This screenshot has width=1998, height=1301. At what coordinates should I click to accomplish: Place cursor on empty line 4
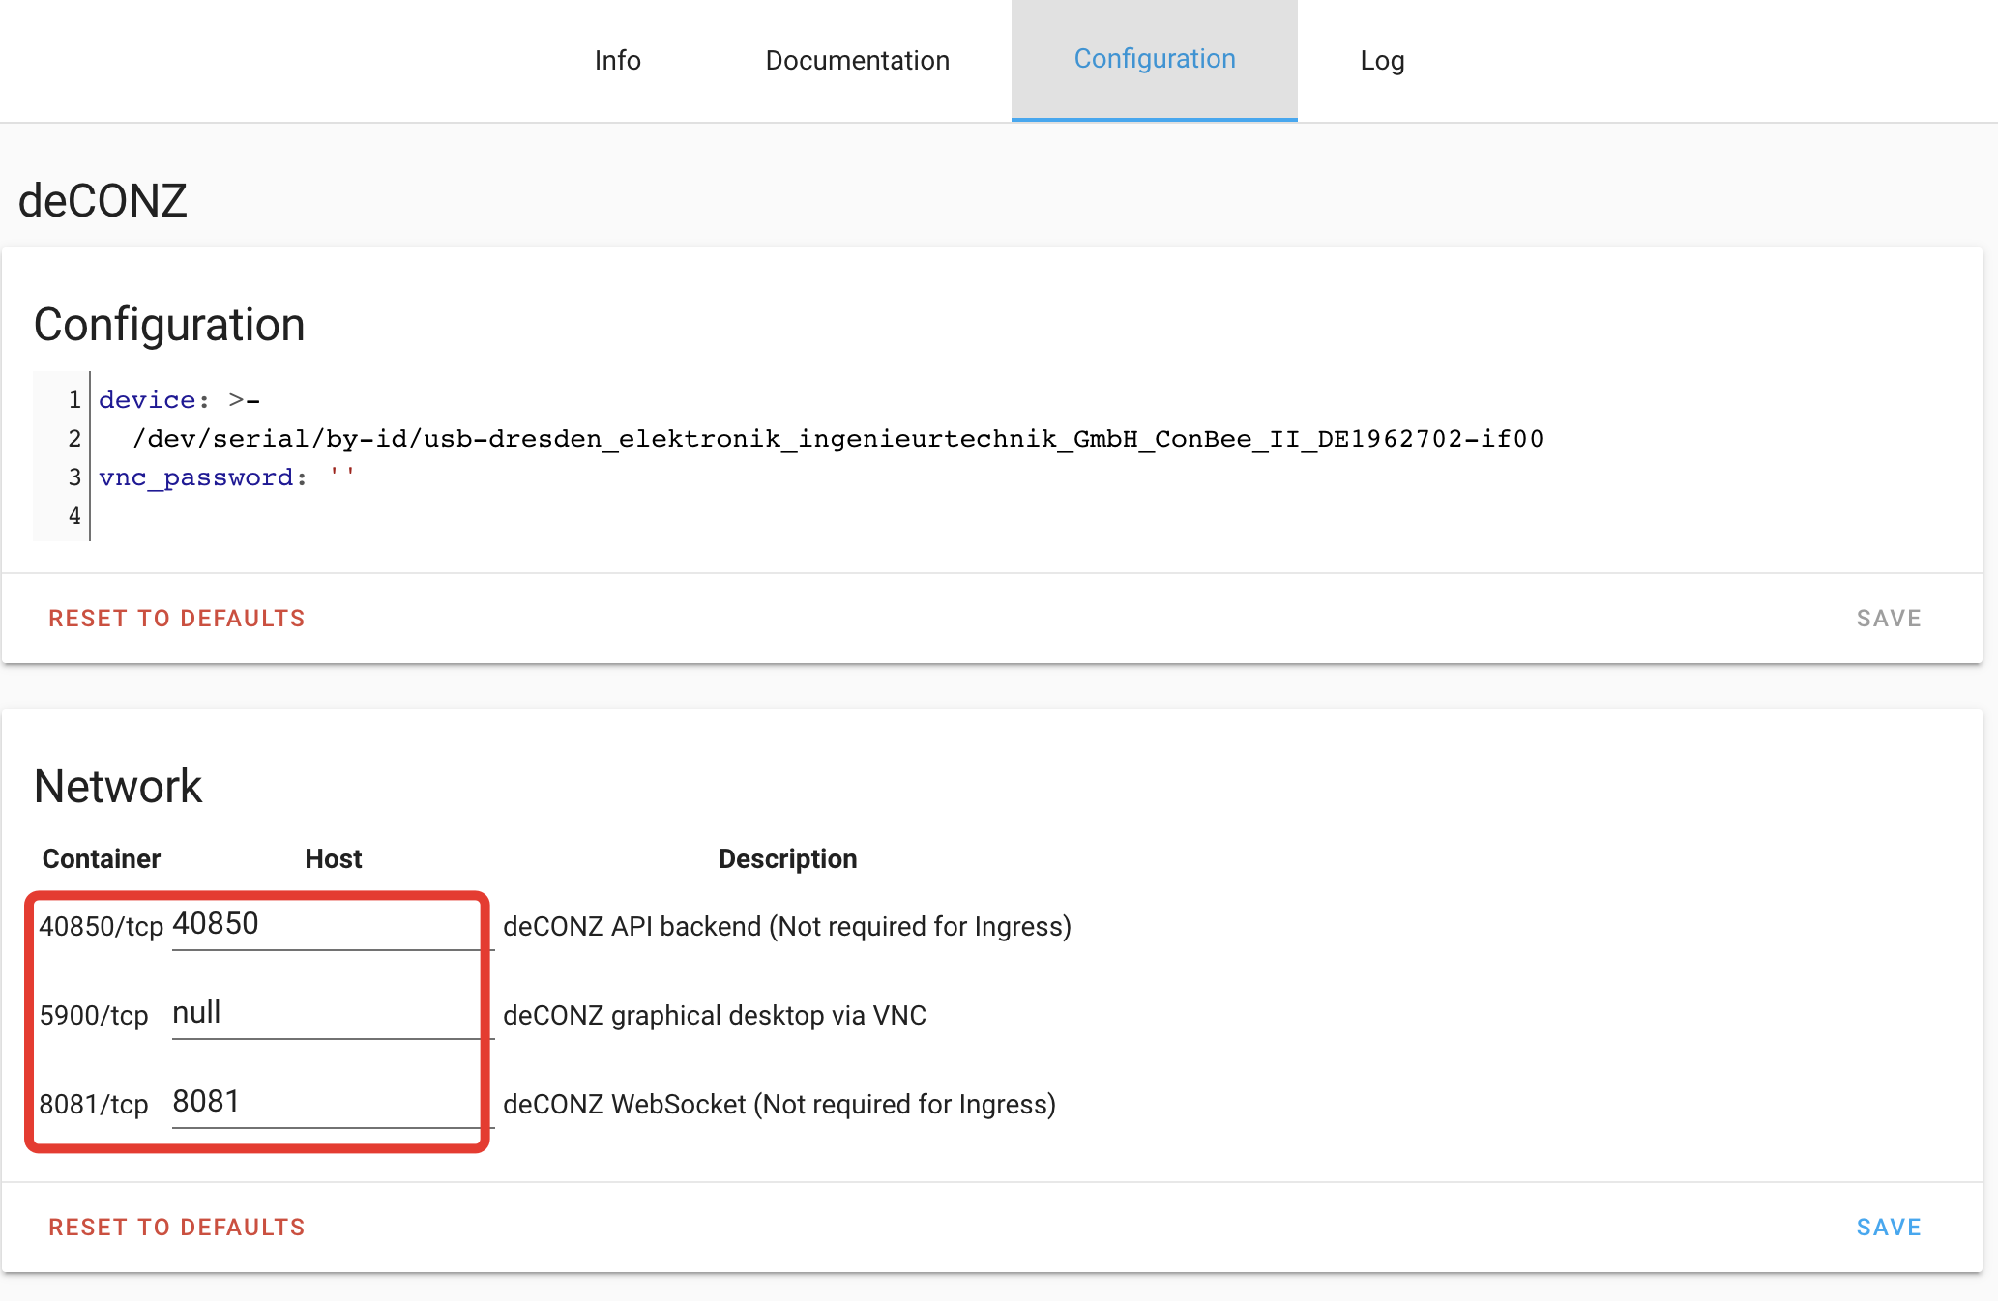click(x=387, y=516)
